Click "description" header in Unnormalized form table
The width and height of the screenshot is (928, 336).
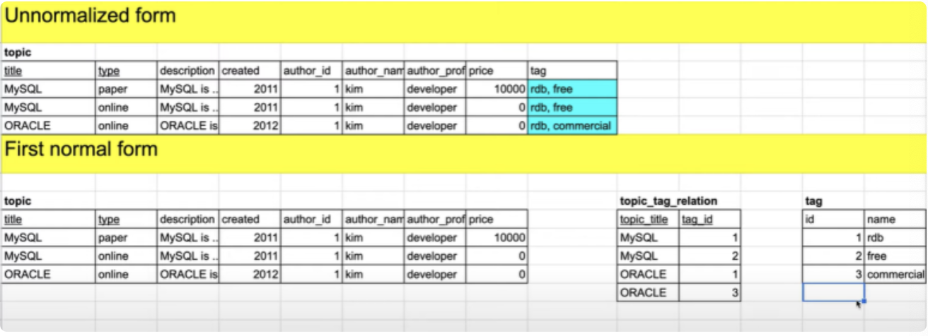point(188,71)
